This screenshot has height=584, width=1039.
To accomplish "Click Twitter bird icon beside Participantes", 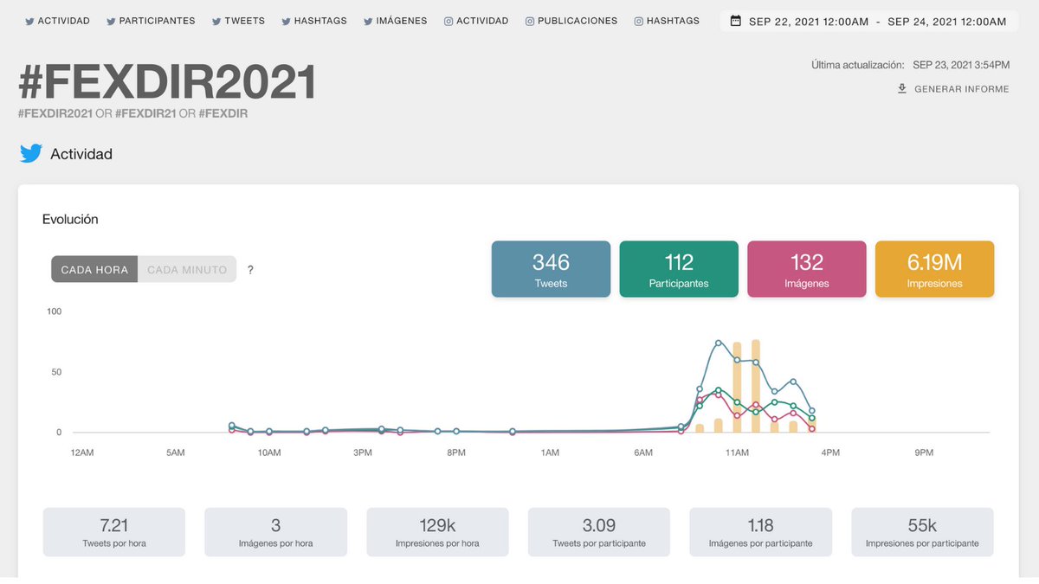I will click(x=111, y=21).
